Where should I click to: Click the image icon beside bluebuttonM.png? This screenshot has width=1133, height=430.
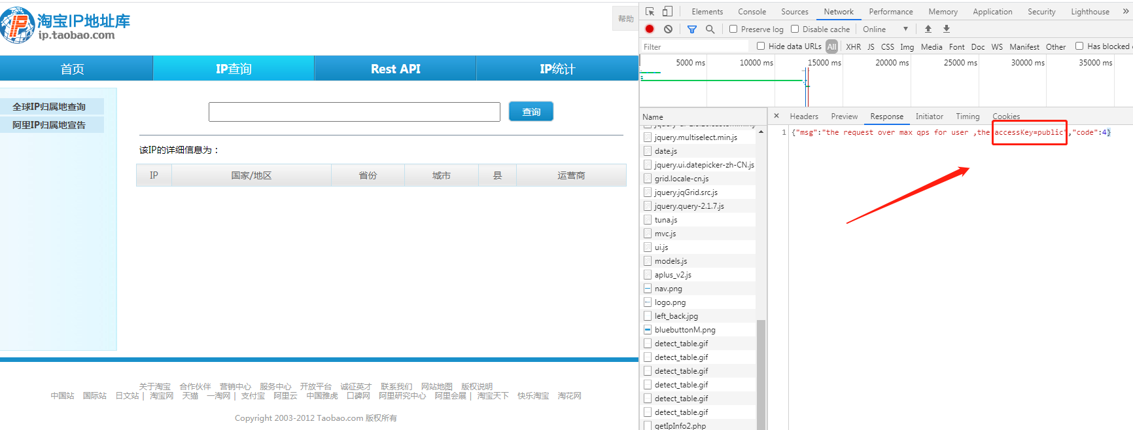648,330
